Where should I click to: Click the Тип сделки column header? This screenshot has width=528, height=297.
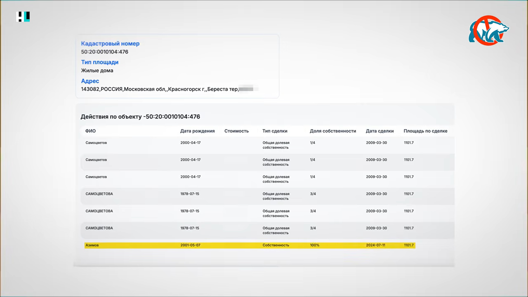(x=275, y=131)
